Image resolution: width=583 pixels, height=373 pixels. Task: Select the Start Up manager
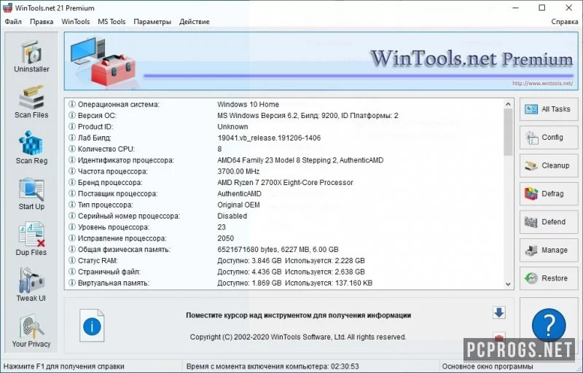tap(31, 194)
